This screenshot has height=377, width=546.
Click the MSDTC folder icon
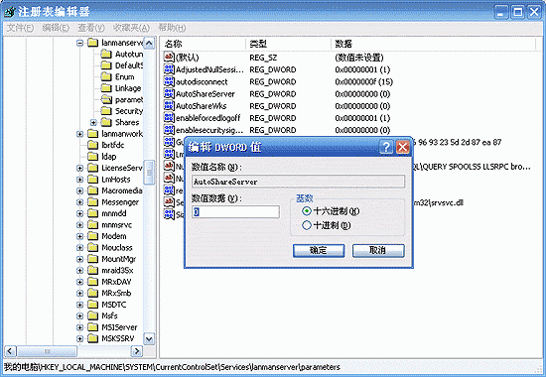click(93, 305)
